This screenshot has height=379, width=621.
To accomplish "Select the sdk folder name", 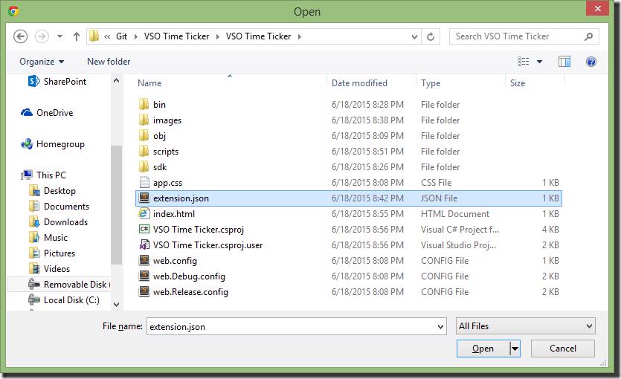I will tap(160, 167).
